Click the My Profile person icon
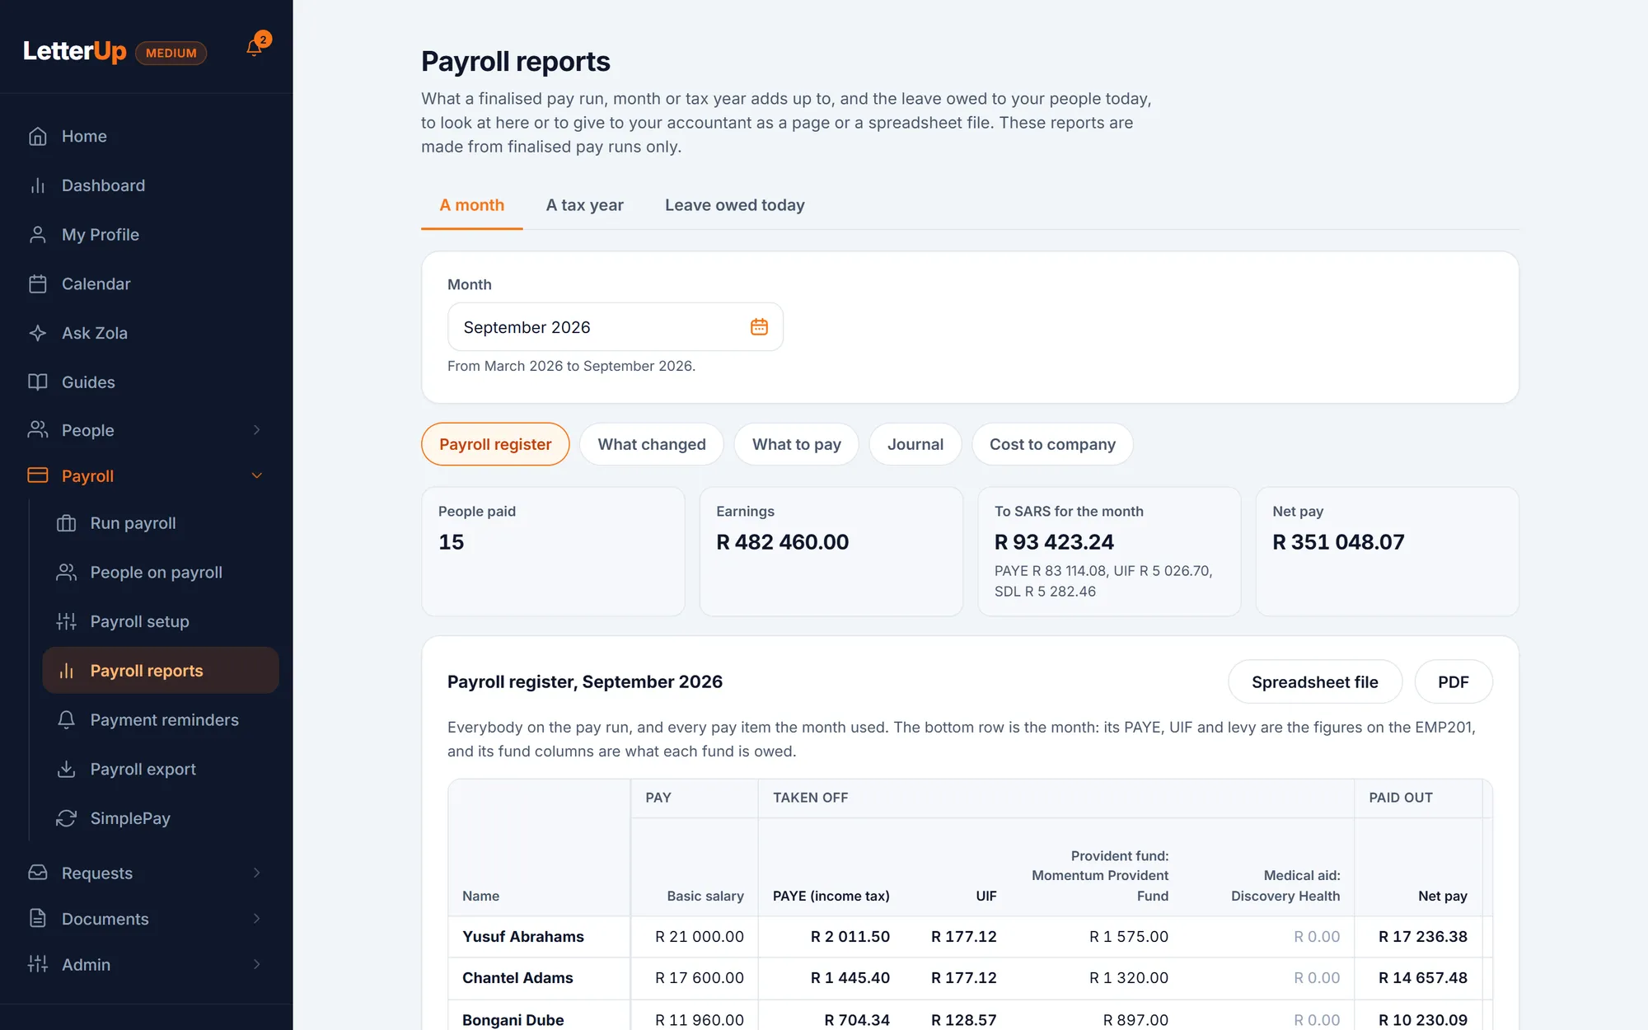 (38, 235)
